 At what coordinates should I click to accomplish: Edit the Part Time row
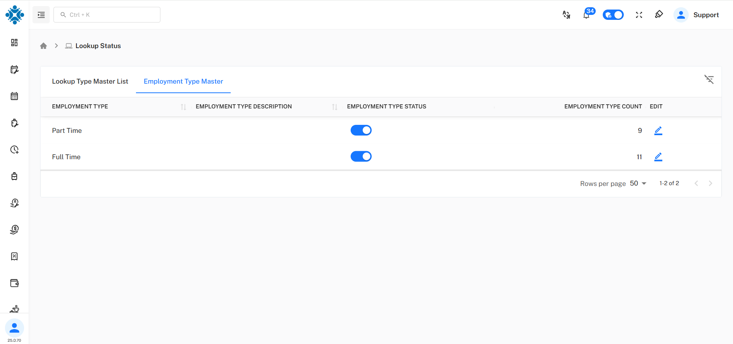(x=658, y=131)
